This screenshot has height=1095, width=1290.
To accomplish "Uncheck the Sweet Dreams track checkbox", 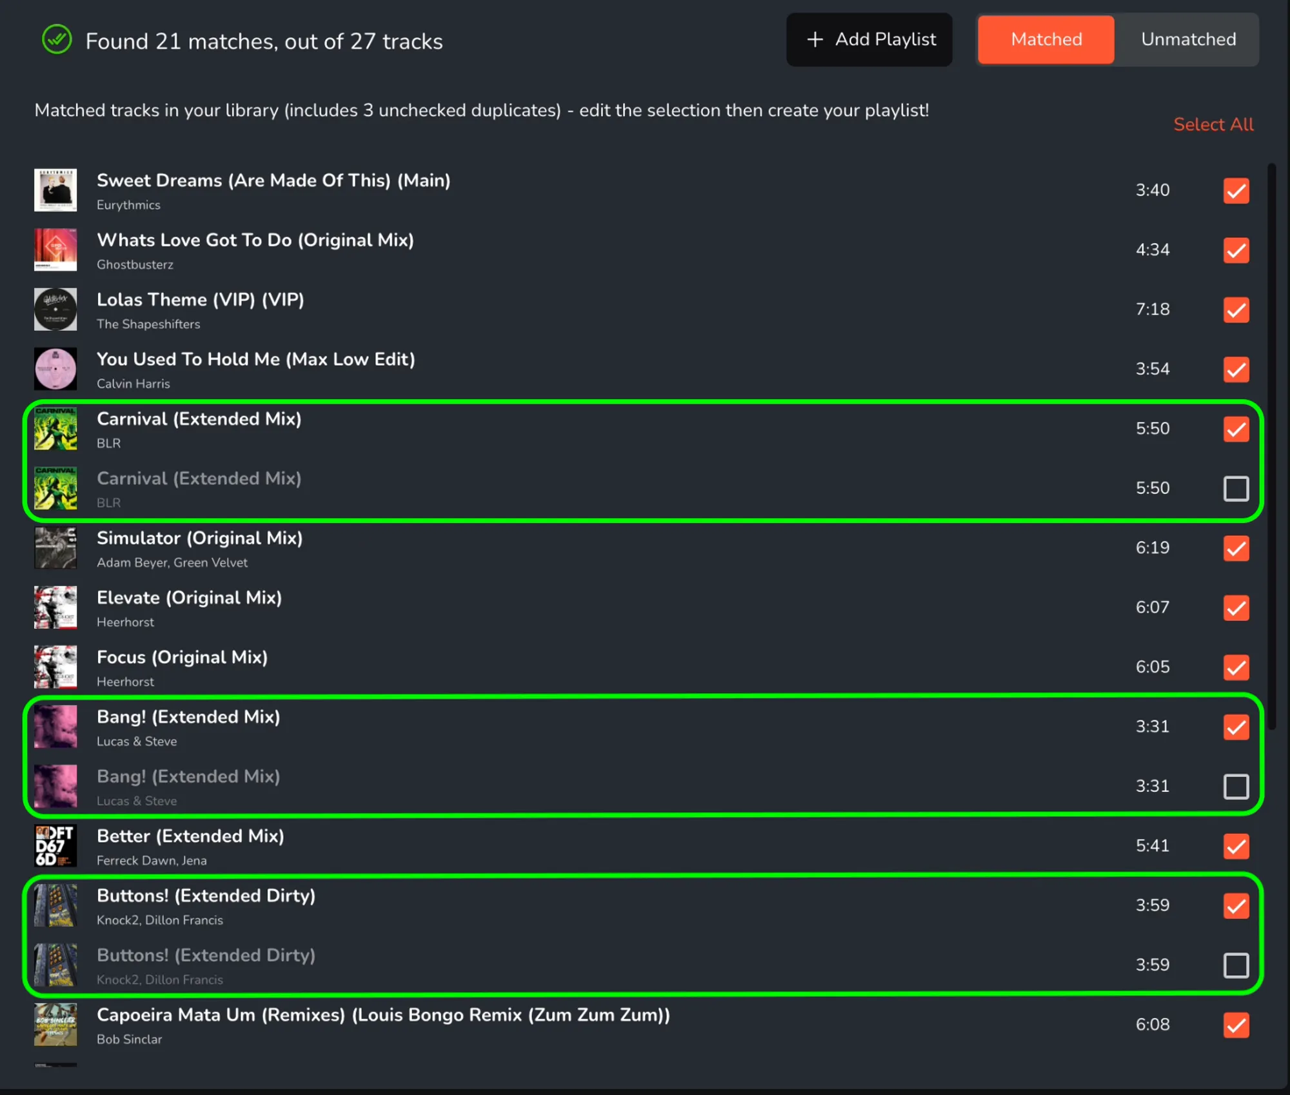I will (1236, 191).
